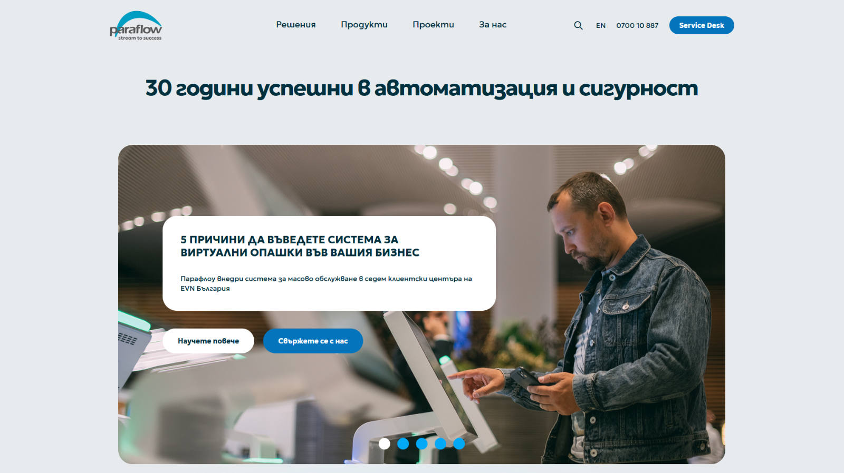Select the fifth carousel dot
The height and width of the screenshot is (473, 844).
(x=459, y=444)
